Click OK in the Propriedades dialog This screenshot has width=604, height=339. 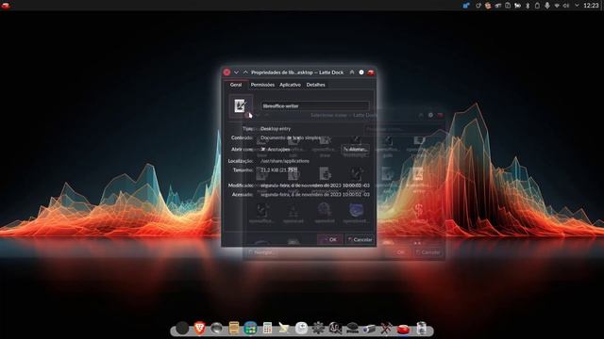[x=329, y=239]
